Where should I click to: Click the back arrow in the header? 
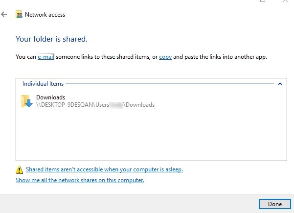(x=4, y=14)
